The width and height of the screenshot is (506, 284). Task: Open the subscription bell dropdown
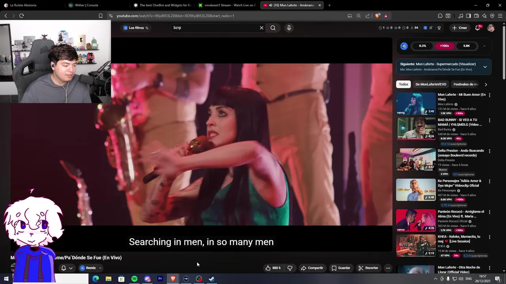pos(67,268)
